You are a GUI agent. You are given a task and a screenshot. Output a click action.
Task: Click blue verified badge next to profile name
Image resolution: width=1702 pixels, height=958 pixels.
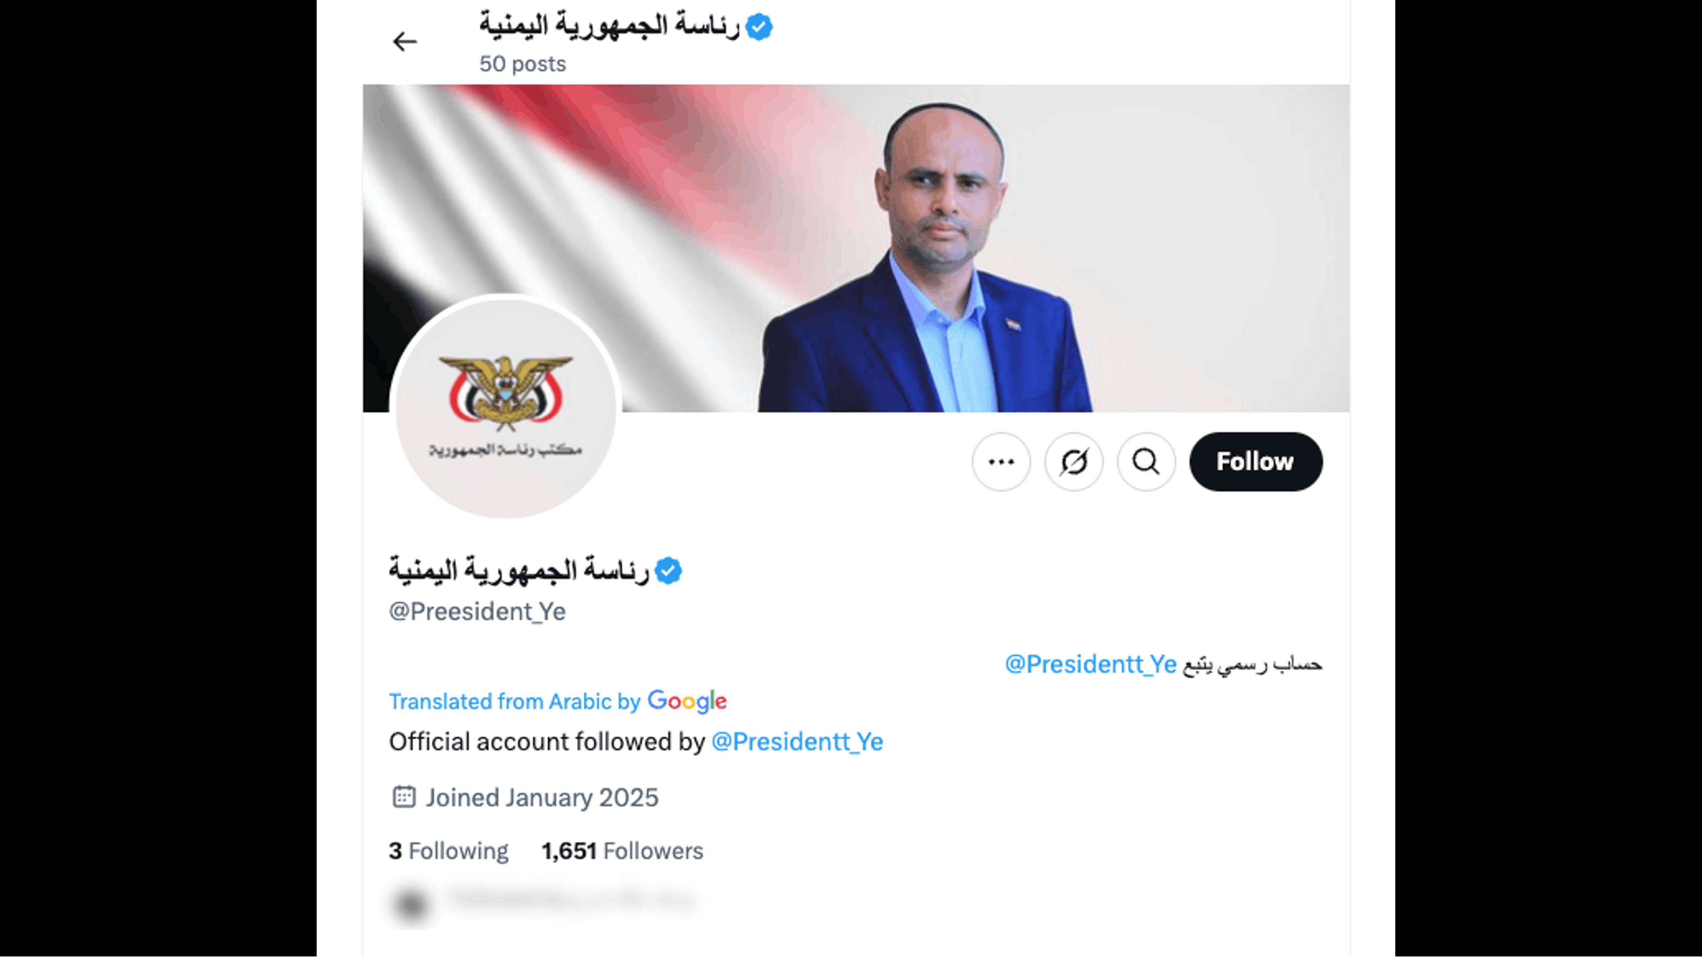click(x=668, y=570)
